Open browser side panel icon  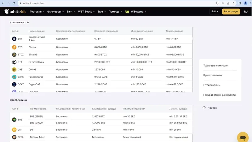(240, 3)
